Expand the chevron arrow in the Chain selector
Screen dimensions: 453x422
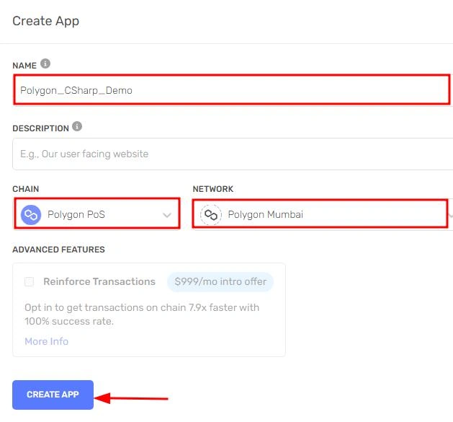click(166, 215)
